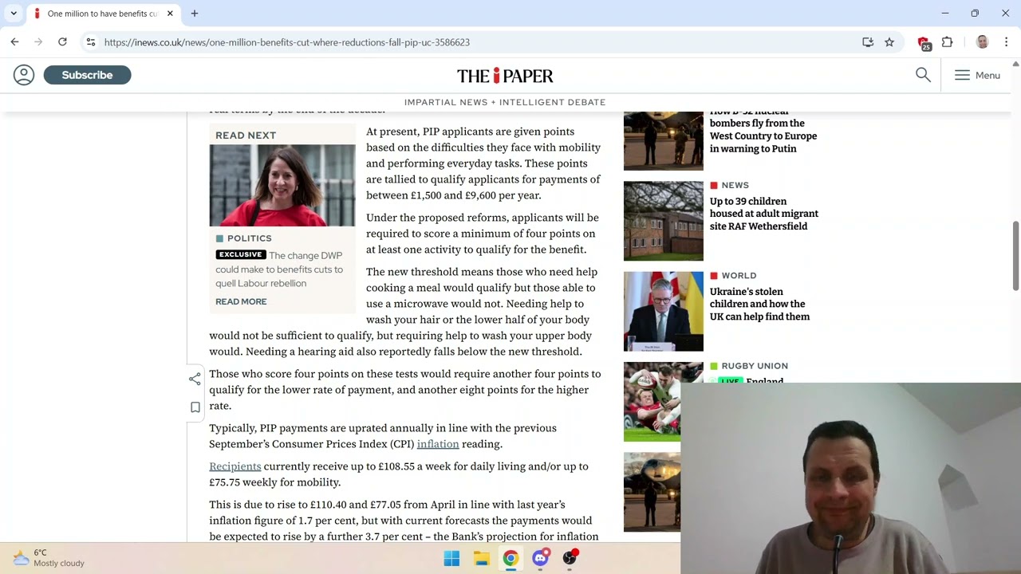Screen dimensions: 1021x574
Task: Click the READ MORE link
Action: coord(241,301)
